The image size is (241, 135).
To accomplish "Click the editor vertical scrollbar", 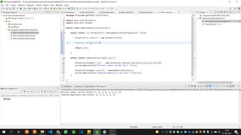I will point(192,46).
